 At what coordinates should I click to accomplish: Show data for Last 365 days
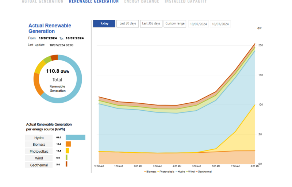[151, 23]
